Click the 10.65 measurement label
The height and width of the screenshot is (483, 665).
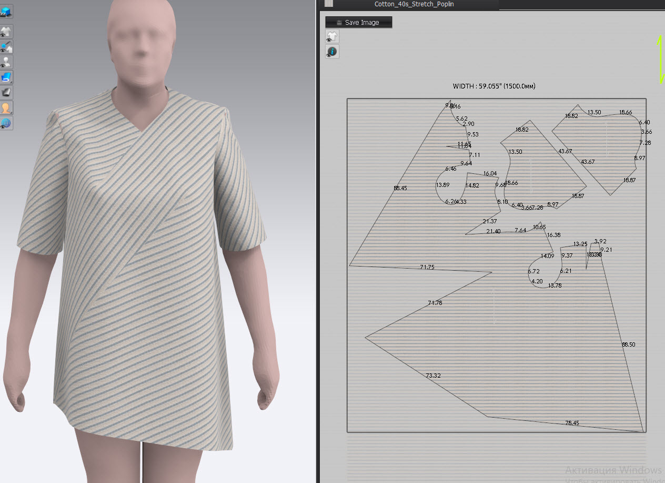(x=539, y=227)
